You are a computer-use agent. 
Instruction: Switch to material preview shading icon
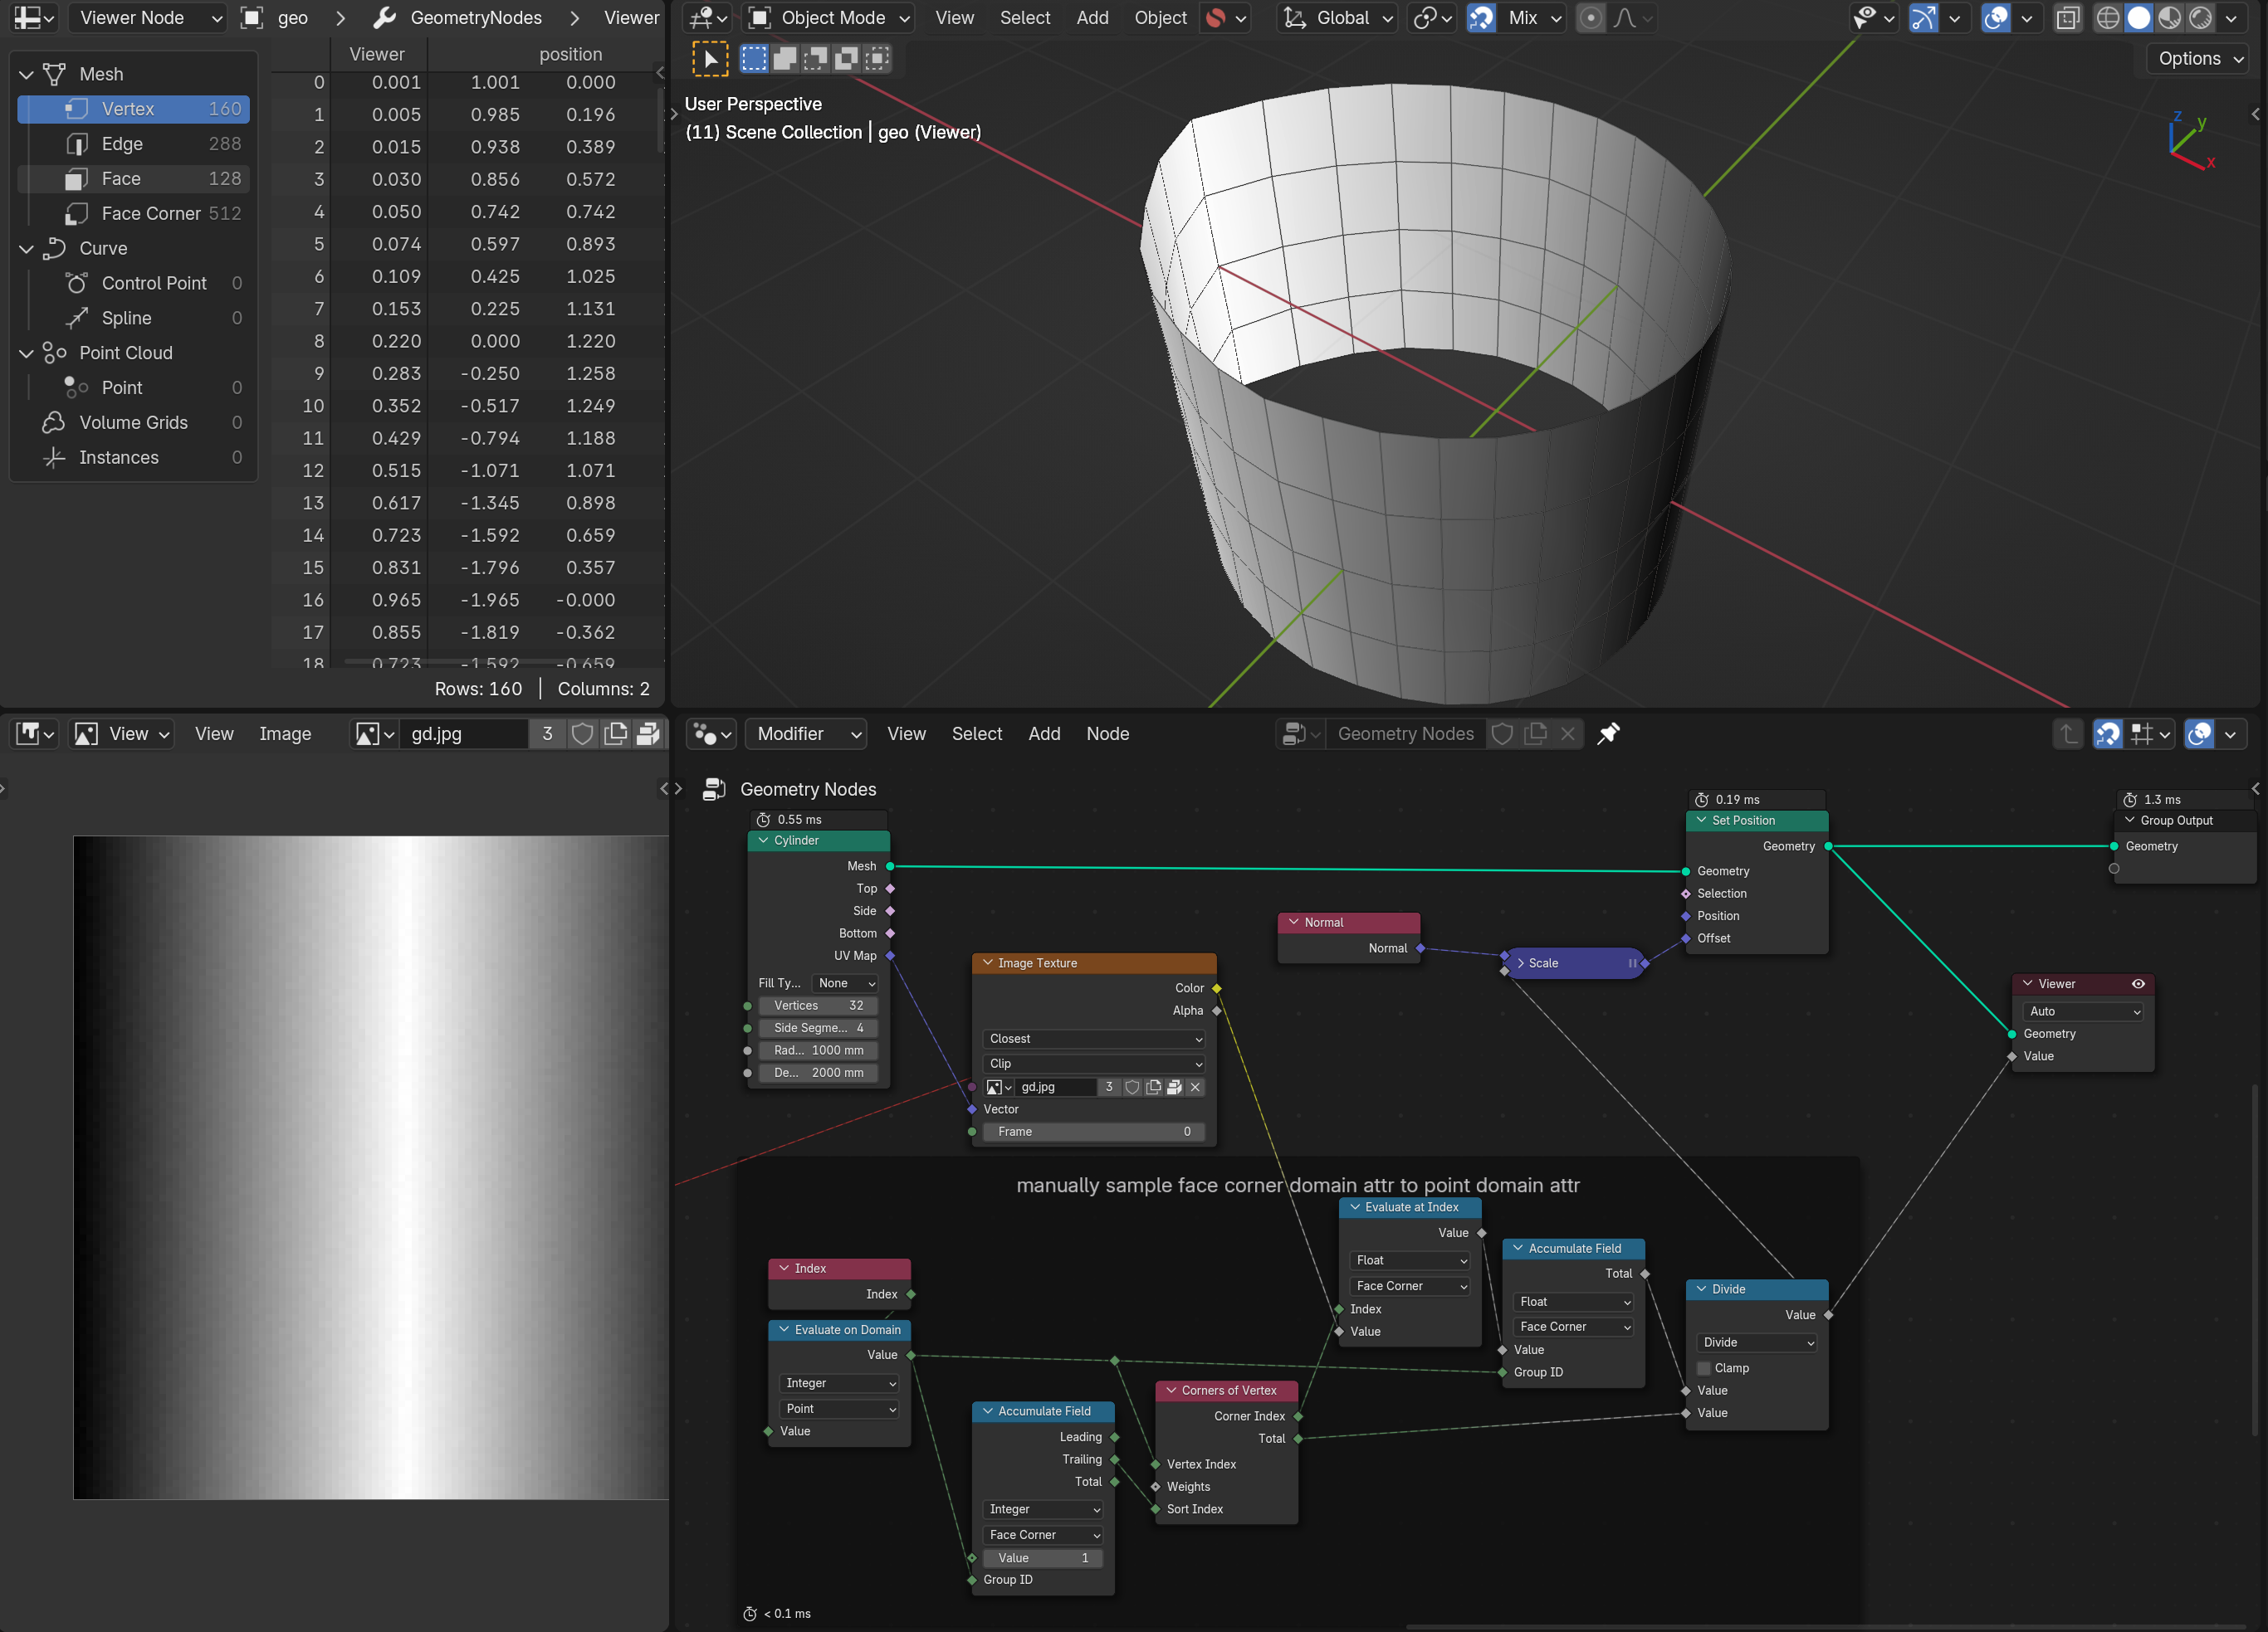tap(2169, 18)
